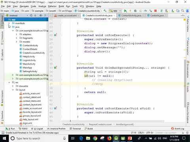Run the app with green play icon
190x142 pixels.
pos(125,11)
